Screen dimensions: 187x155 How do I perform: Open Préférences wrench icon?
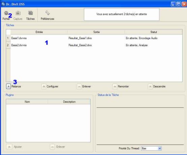pos(48,13)
